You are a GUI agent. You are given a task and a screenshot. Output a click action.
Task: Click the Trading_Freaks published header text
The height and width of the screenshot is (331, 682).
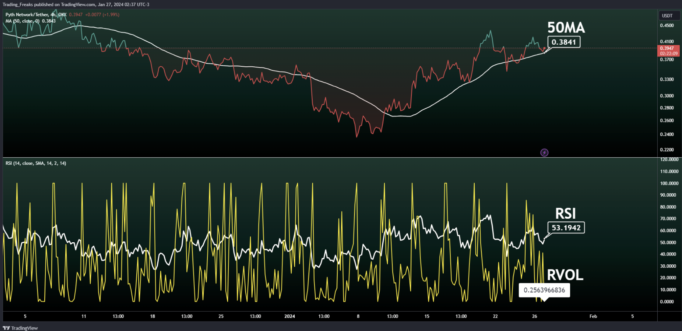point(76,4)
